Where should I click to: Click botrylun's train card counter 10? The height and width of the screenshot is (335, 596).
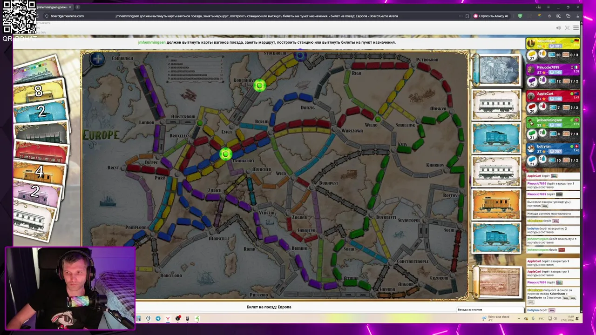[x=555, y=161]
